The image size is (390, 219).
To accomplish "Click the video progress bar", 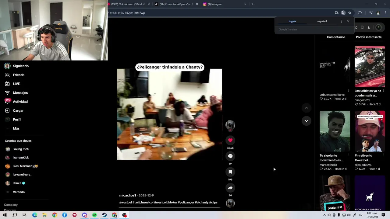I will 169,207.
